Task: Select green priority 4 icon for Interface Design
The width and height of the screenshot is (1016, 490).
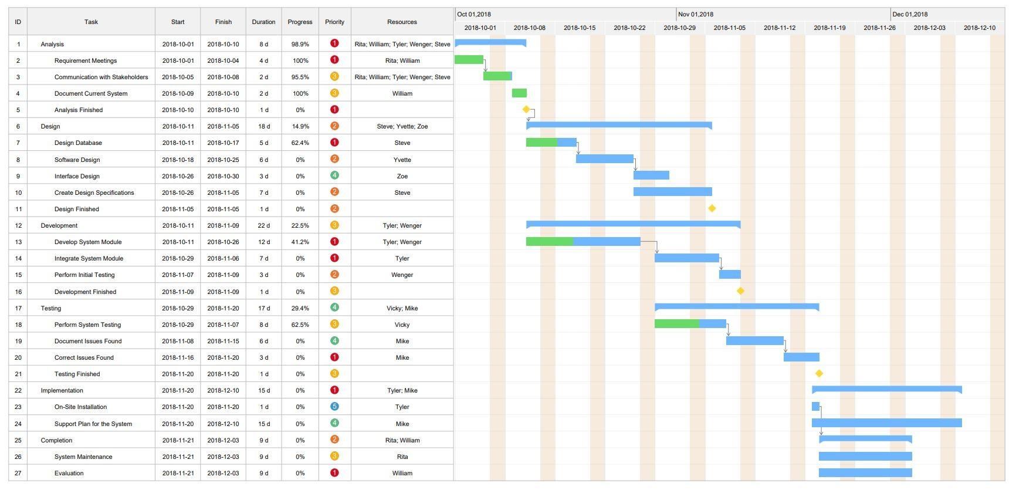Action: tap(334, 175)
